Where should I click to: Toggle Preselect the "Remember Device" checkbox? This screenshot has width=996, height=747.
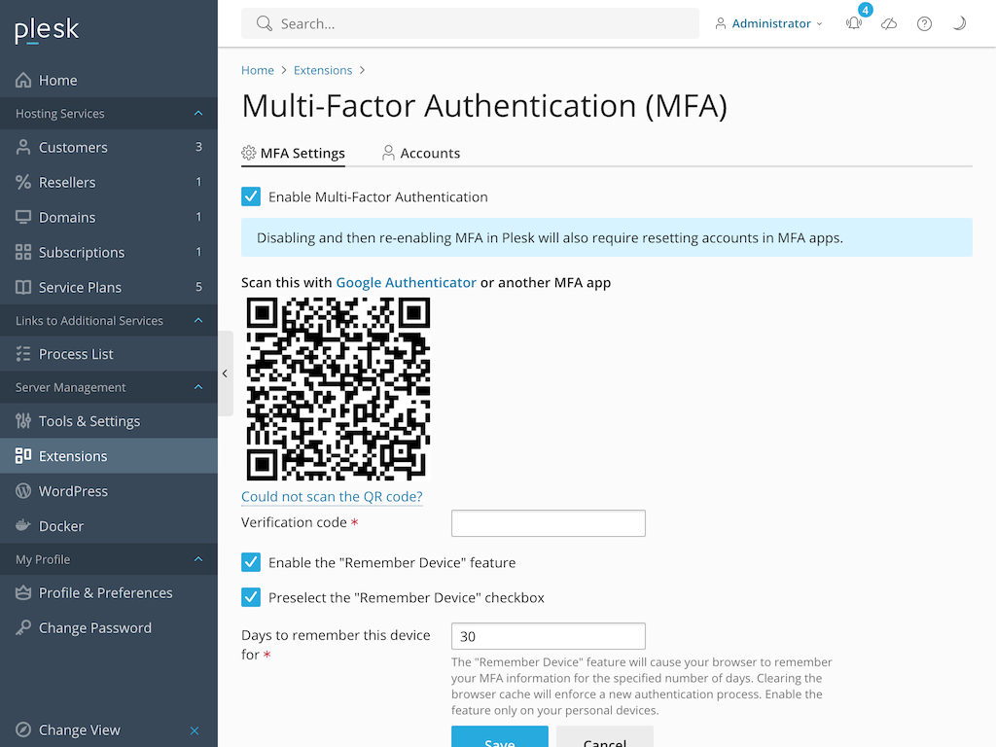[x=251, y=597]
